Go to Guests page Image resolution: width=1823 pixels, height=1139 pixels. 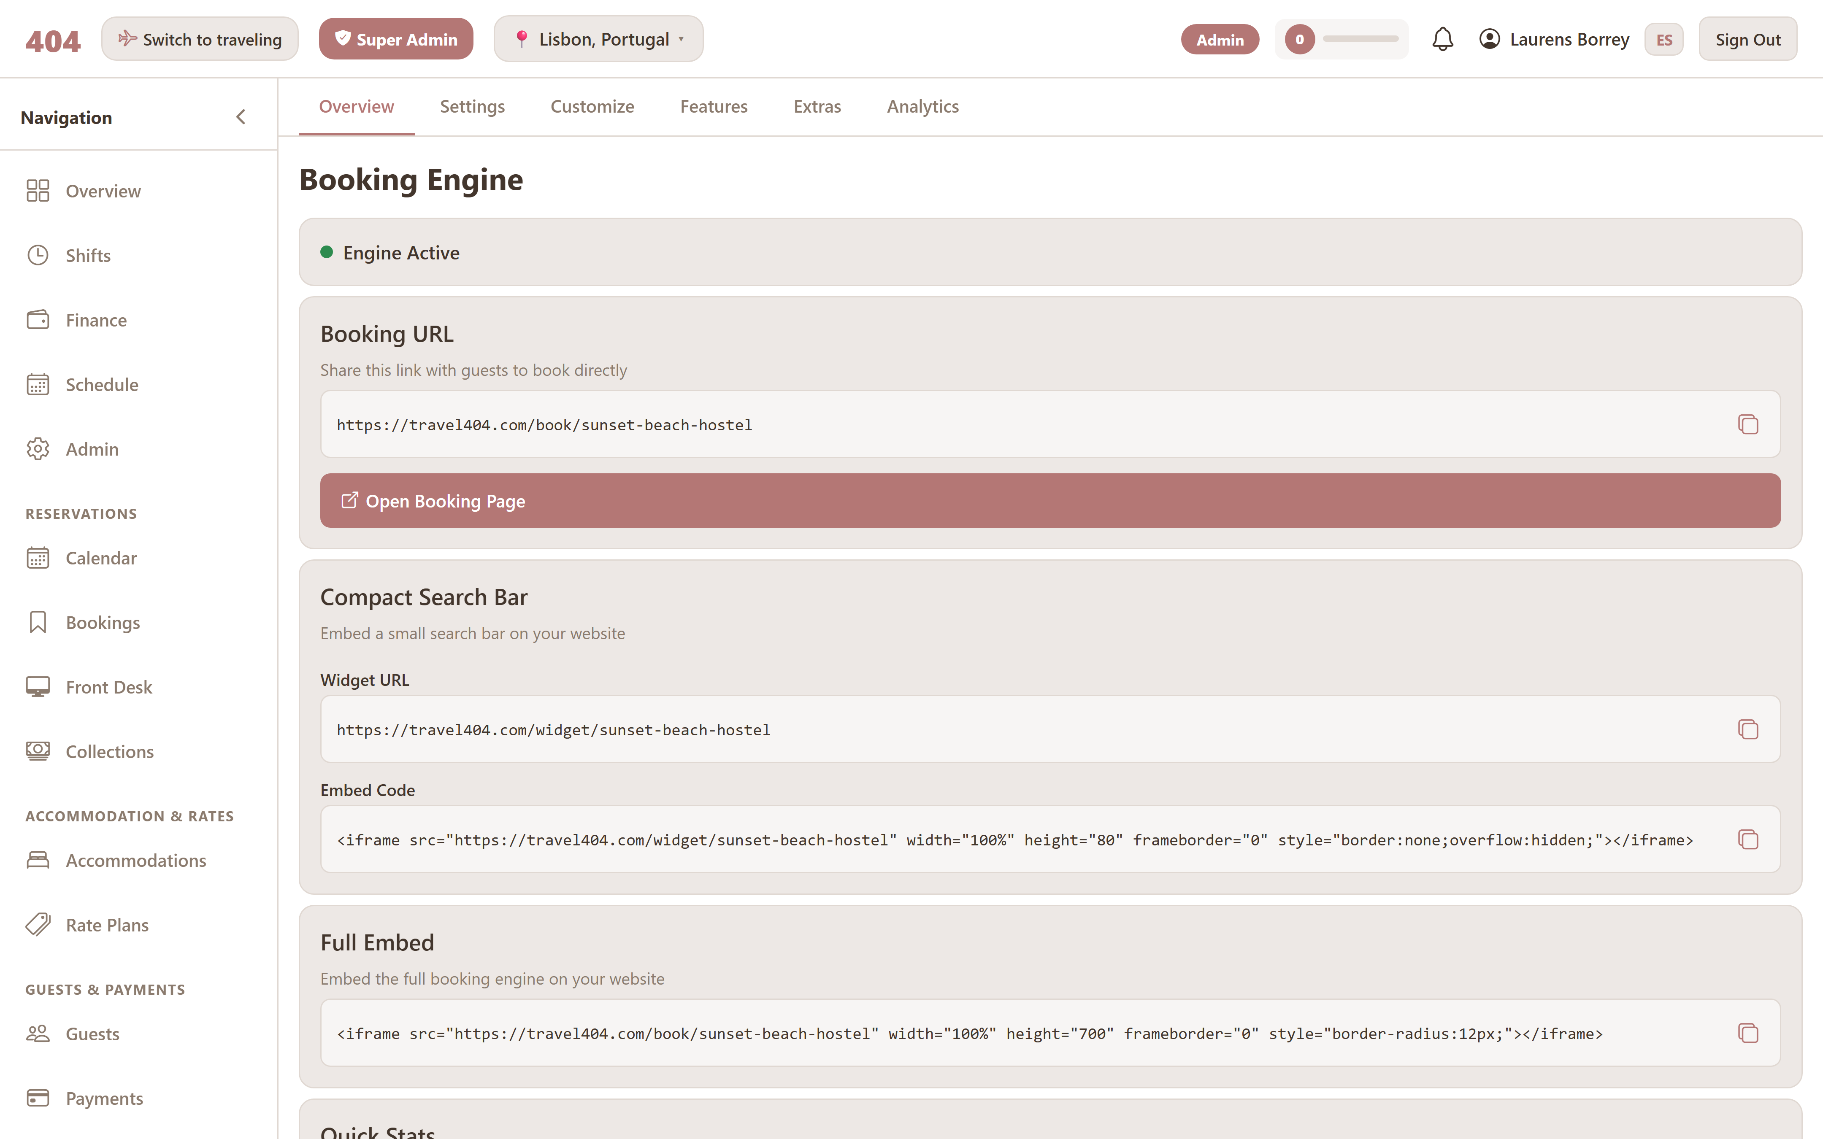138,1034
